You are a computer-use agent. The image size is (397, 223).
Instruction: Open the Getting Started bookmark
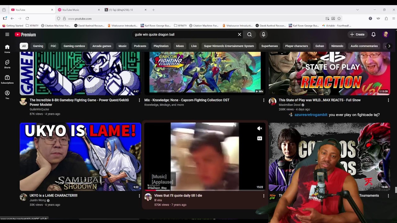coord(13,26)
